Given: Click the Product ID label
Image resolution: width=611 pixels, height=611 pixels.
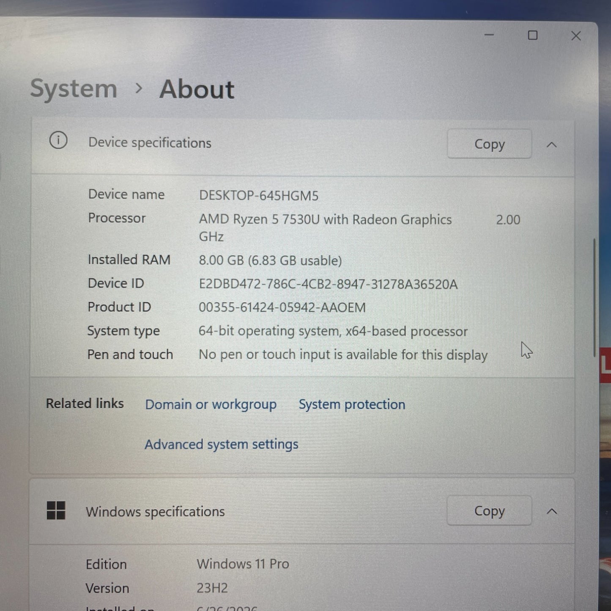Looking at the screenshot, I should [119, 307].
